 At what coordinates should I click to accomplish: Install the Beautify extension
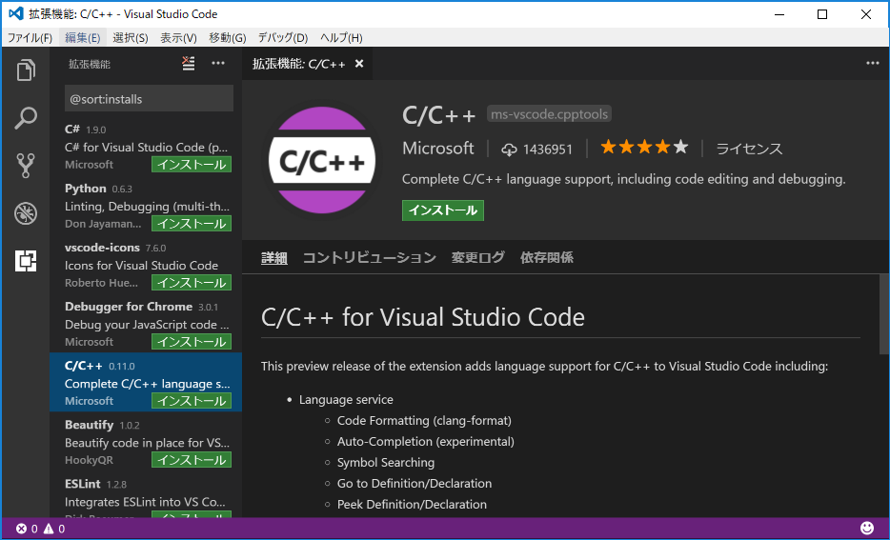[x=192, y=459]
